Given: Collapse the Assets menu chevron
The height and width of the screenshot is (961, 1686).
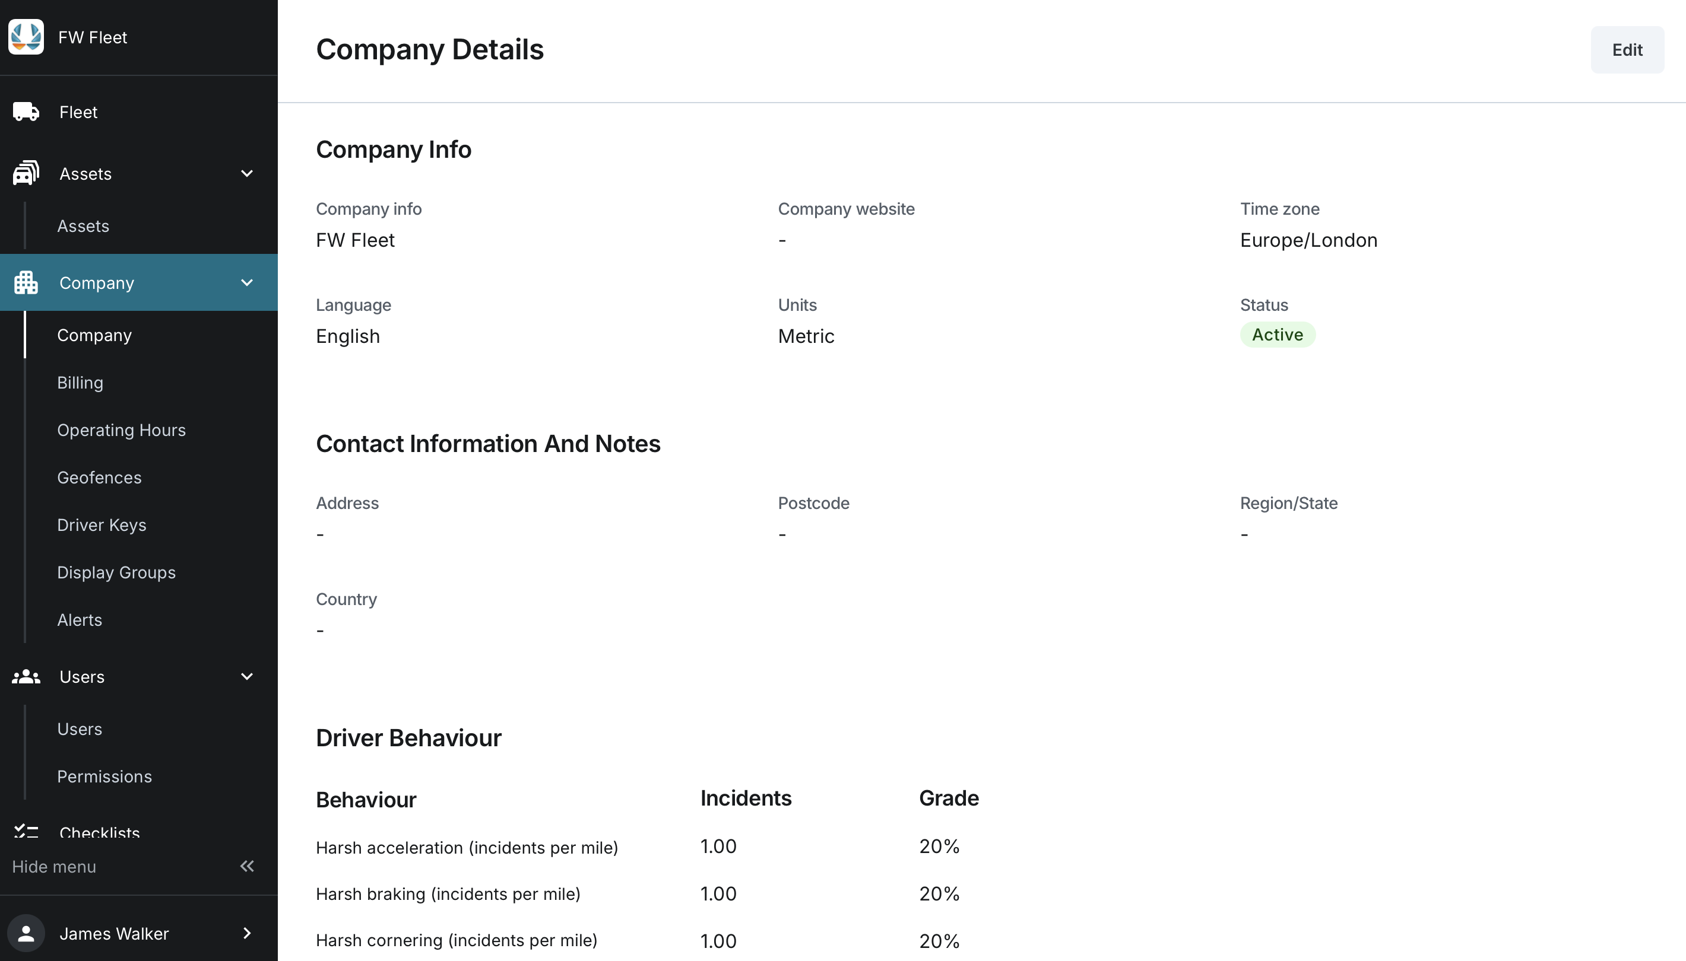Looking at the screenshot, I should pyautogui.click(x=247, y=174).
